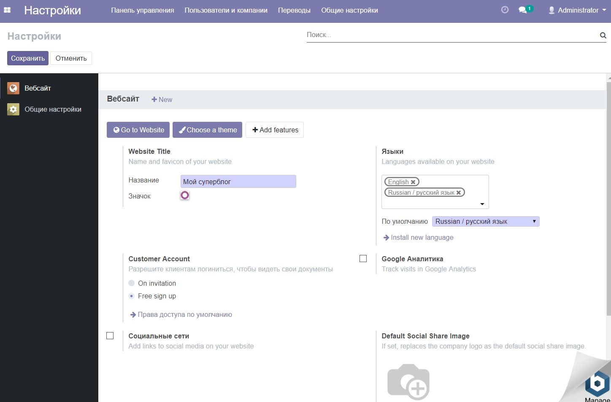Follow the Install new language link
This screenshot has height=402, width=611.
pyautogui.click(x=422, y=237)
